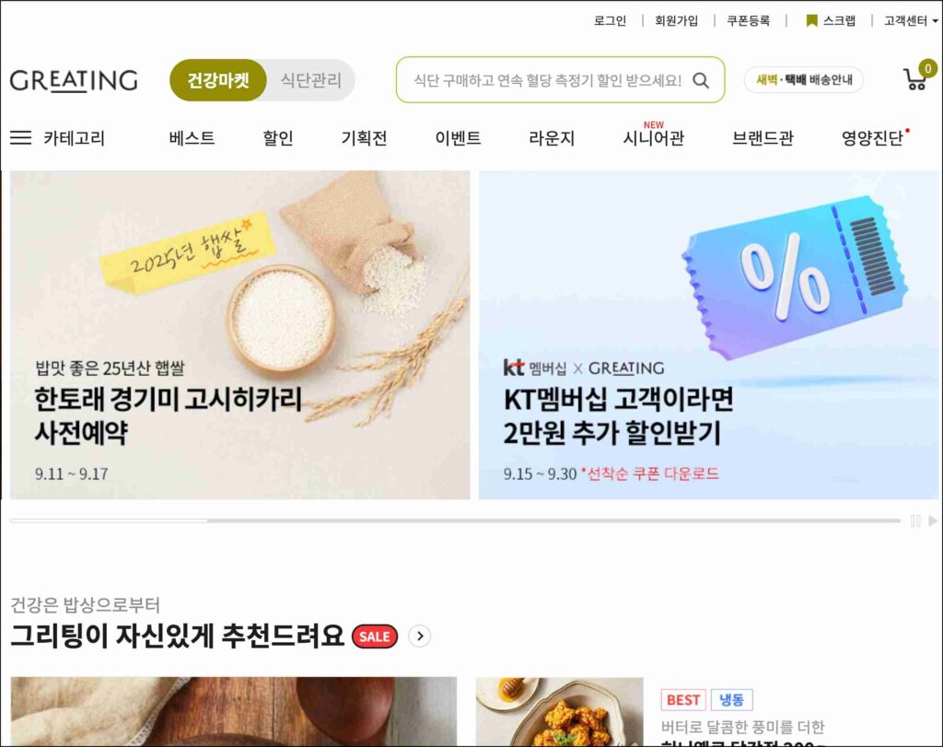Go to 시니어관 tab

(x=653, y=138)
